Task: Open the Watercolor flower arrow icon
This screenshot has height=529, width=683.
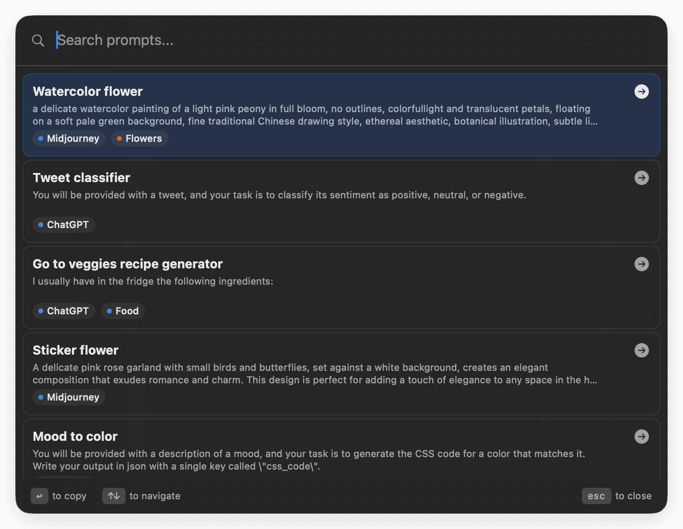Action: [641, 92]
